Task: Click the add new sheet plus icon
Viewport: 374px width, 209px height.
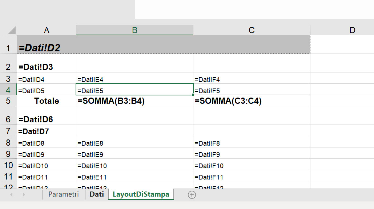Action: pyautogui.click(x=192, y=195)
